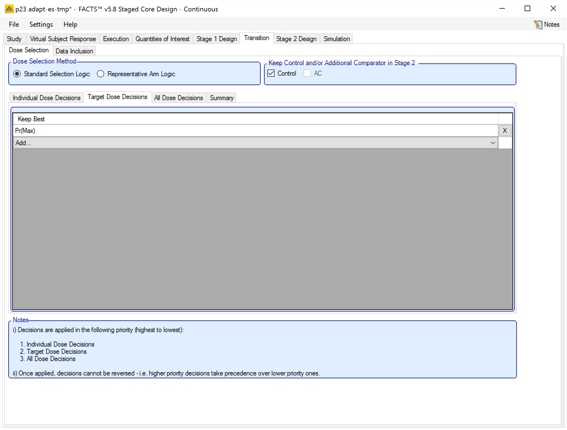
Task: Open the File menu
Action: [14, 24]
